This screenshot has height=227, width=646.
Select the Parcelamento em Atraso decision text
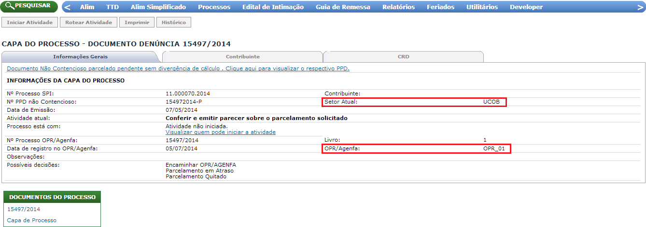pos(200,171)
